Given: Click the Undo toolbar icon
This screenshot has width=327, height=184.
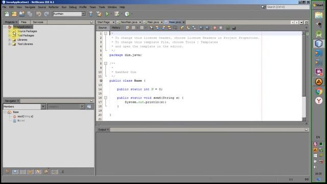Looking at the screenshot, I should [39, 14].
